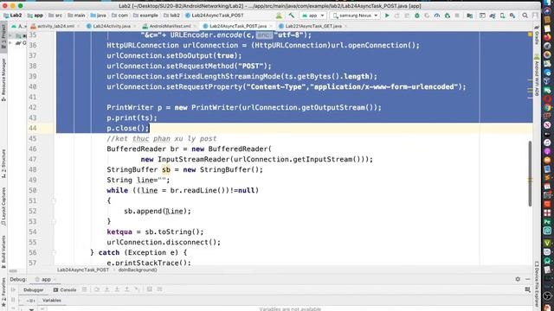554x311 pixels.
Task: Click the Project panel horizontal scrollbar
Action: tap(13, 270)
